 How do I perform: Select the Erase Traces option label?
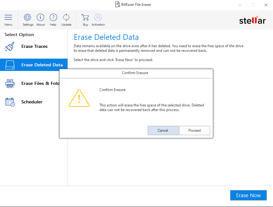point(35,46)
